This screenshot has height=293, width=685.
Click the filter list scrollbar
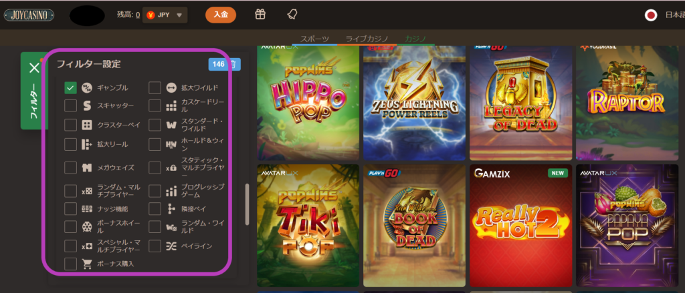coord(248,204)
